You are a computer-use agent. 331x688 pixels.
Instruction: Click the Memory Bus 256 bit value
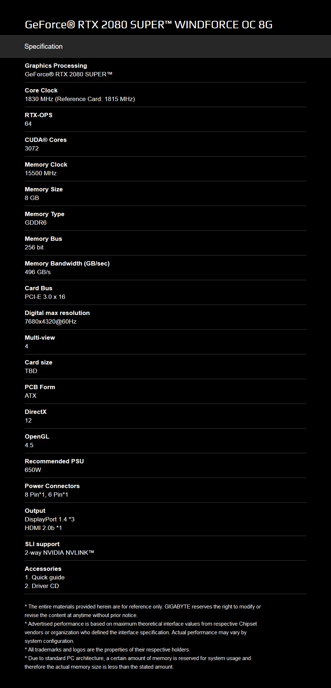point(34,247)
